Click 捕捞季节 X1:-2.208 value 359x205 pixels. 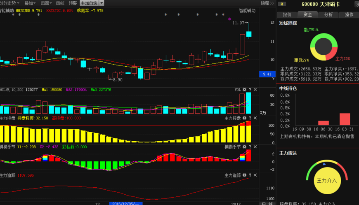click(26, 147)
